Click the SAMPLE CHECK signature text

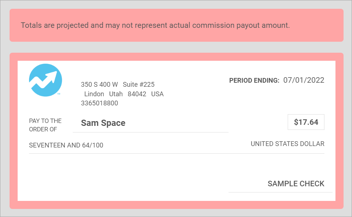(296, 184)
